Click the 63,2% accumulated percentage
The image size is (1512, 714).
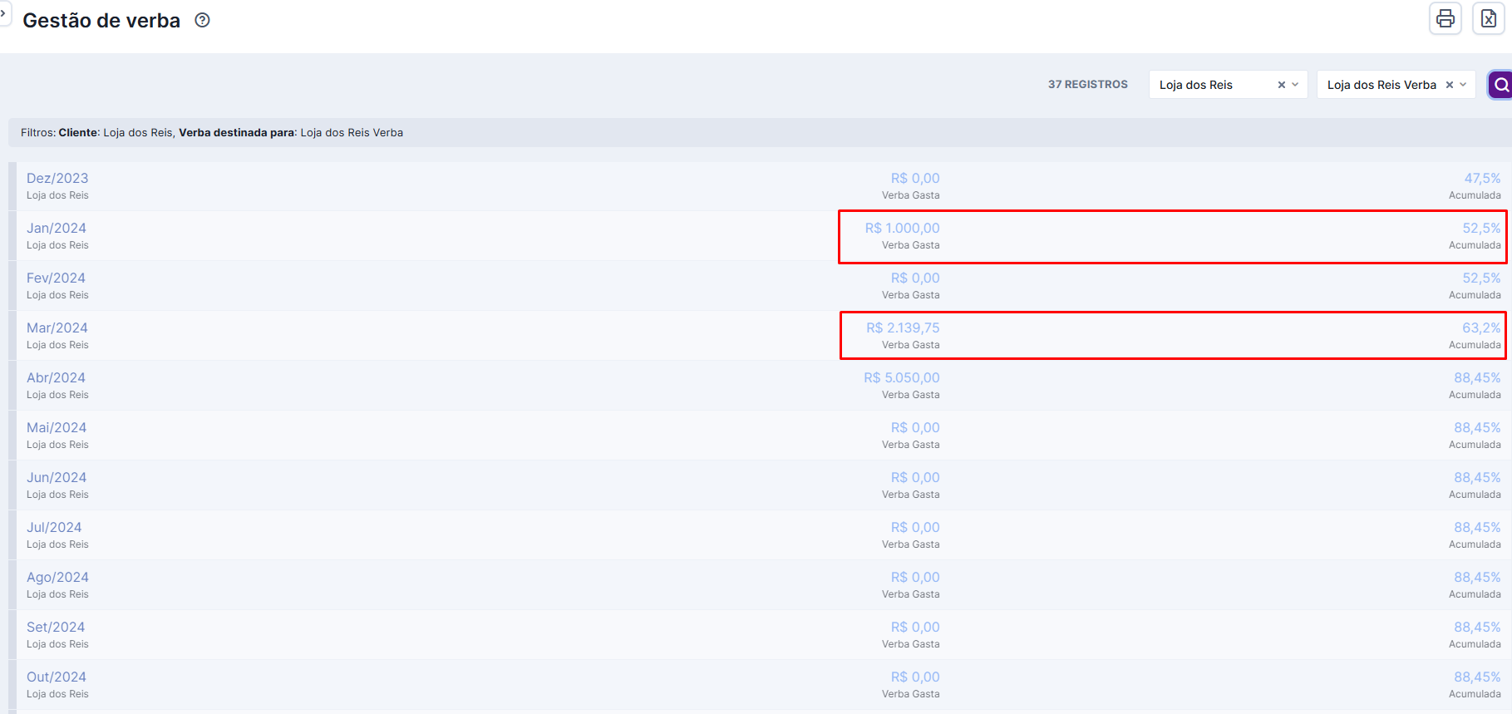[1481, 327]
